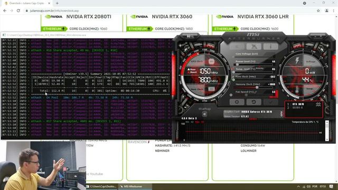Click the Temp label on right gauge
Viewport: 338px width, 190px height.
click(x=309, y=89)
